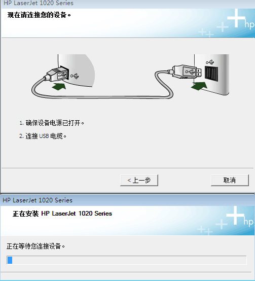Click the USB symbol above the computer port
Screen dimensions: 255x281
pyautogui.click(x=210, y=62)
